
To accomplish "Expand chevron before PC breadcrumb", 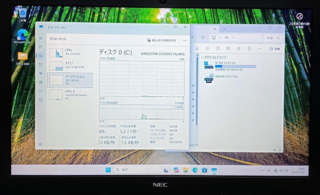I will pos(220,38).
